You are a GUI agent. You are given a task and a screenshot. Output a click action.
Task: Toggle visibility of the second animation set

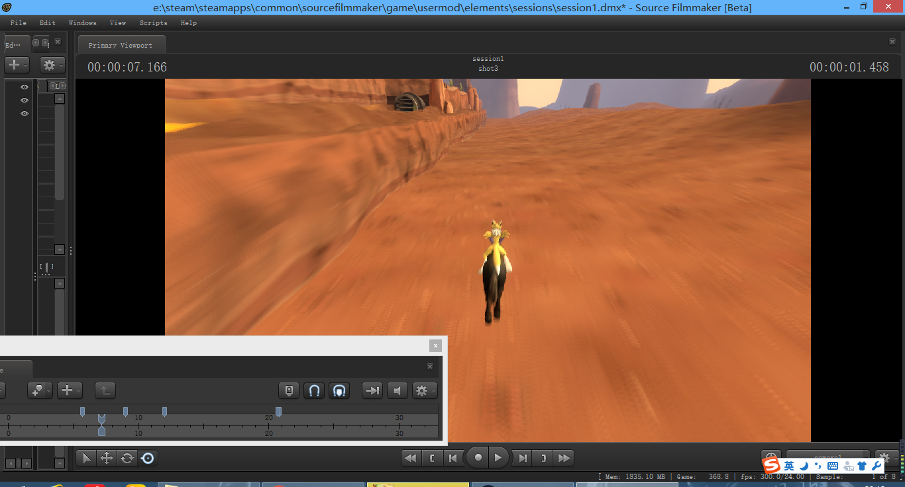pos(25,100)
